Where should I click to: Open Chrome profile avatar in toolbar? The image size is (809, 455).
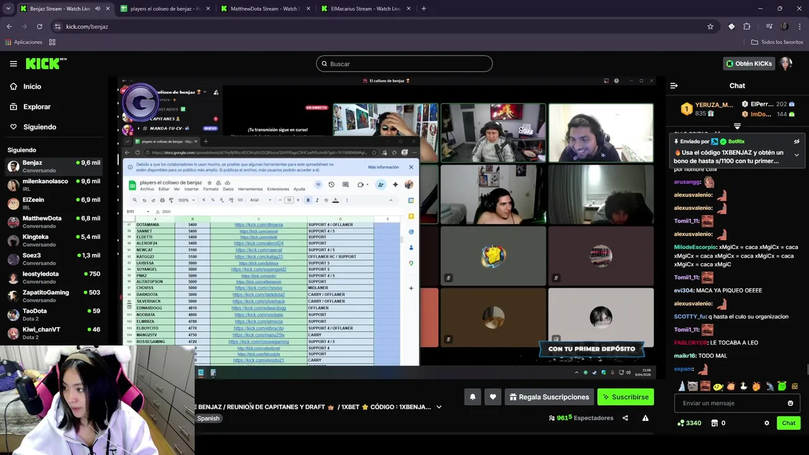785,27
